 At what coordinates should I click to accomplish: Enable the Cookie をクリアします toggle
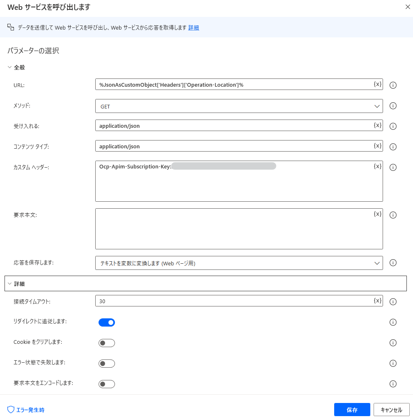click(x=107, y=343)
